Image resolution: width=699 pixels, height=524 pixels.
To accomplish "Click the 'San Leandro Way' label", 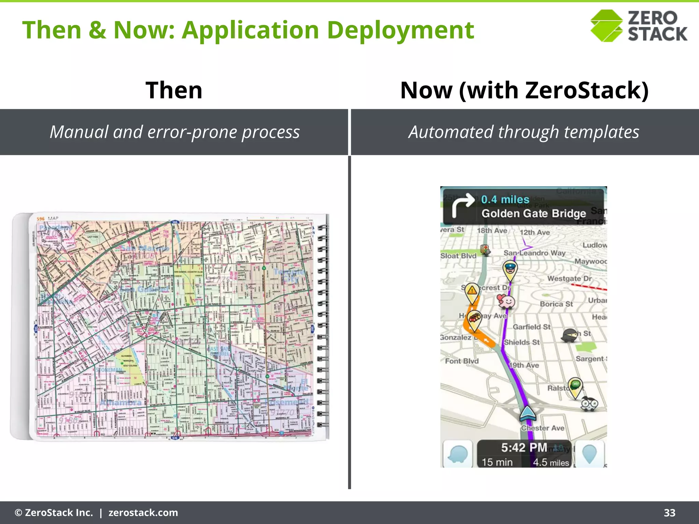I will 534,253.
